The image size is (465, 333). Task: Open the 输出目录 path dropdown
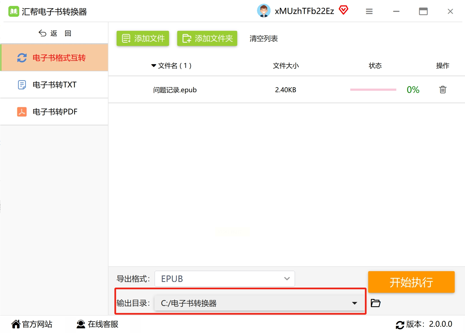tap(259, 303)
